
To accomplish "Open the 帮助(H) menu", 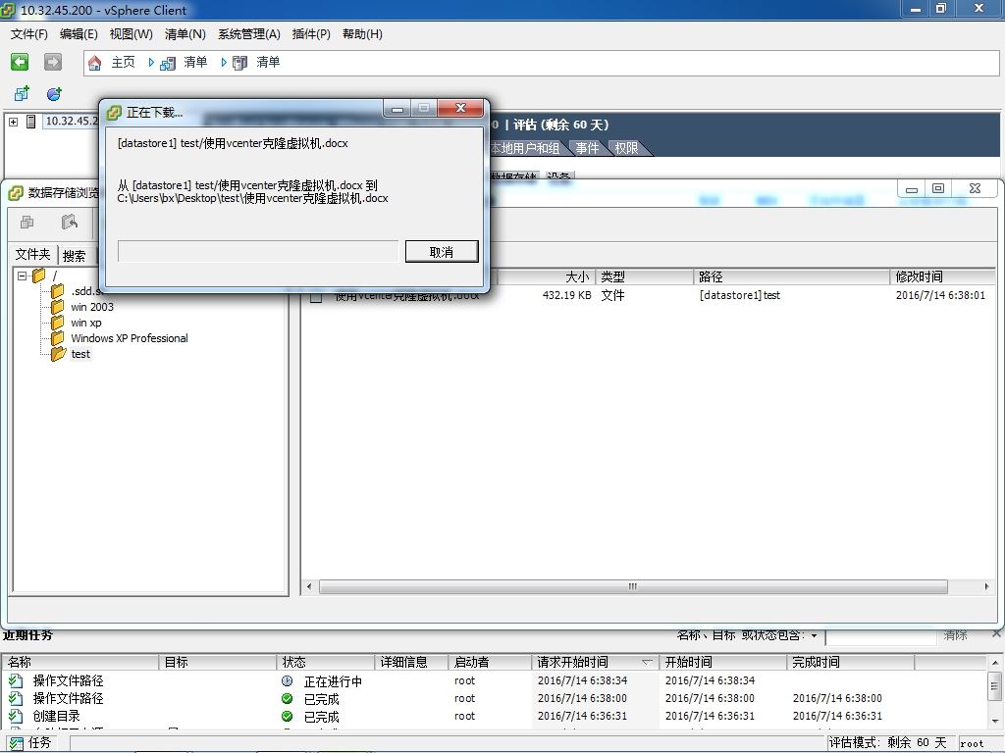I will pyautogui.click(x=362, y=34).
